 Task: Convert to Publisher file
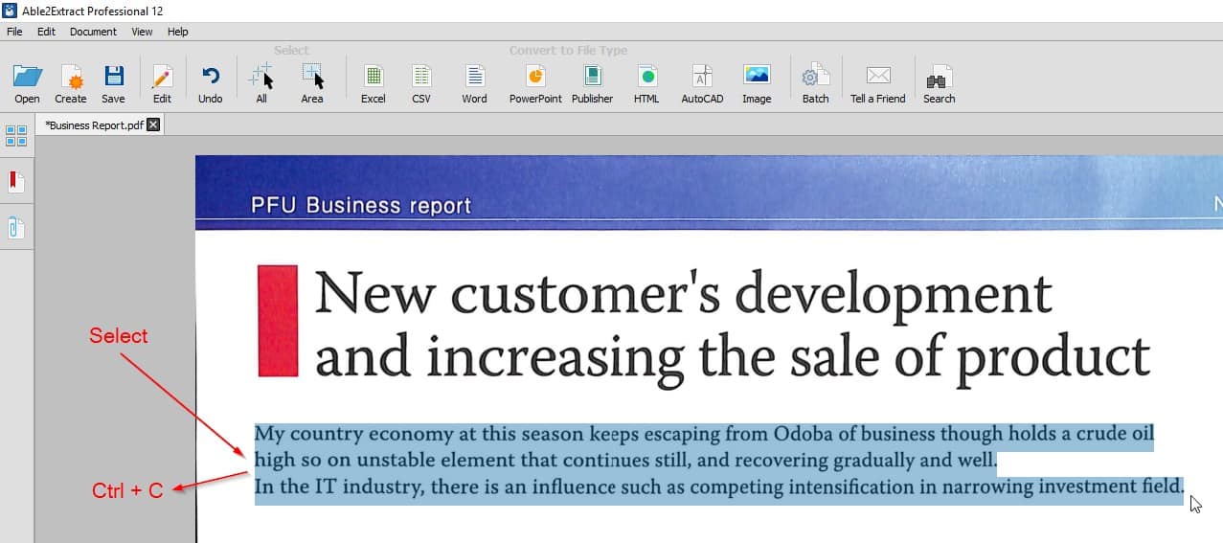coord(592,77)
